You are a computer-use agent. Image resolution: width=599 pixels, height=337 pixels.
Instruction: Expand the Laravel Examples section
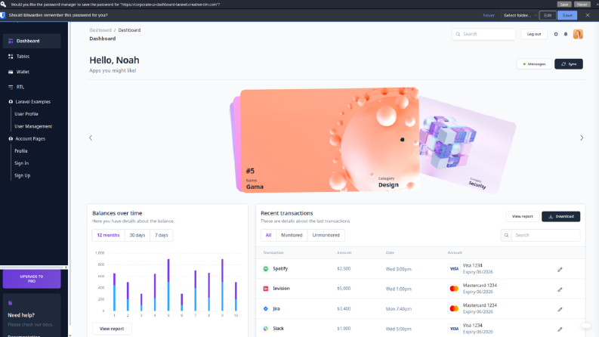[x=29, y=102]
